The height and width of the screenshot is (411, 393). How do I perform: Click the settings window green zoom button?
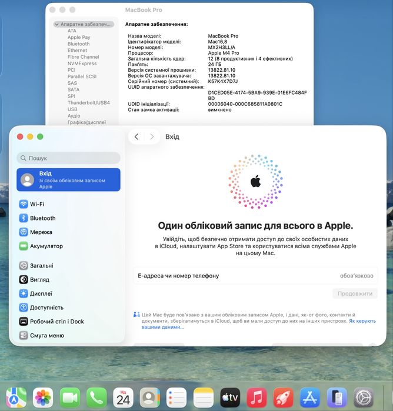[x=40, y=136]
